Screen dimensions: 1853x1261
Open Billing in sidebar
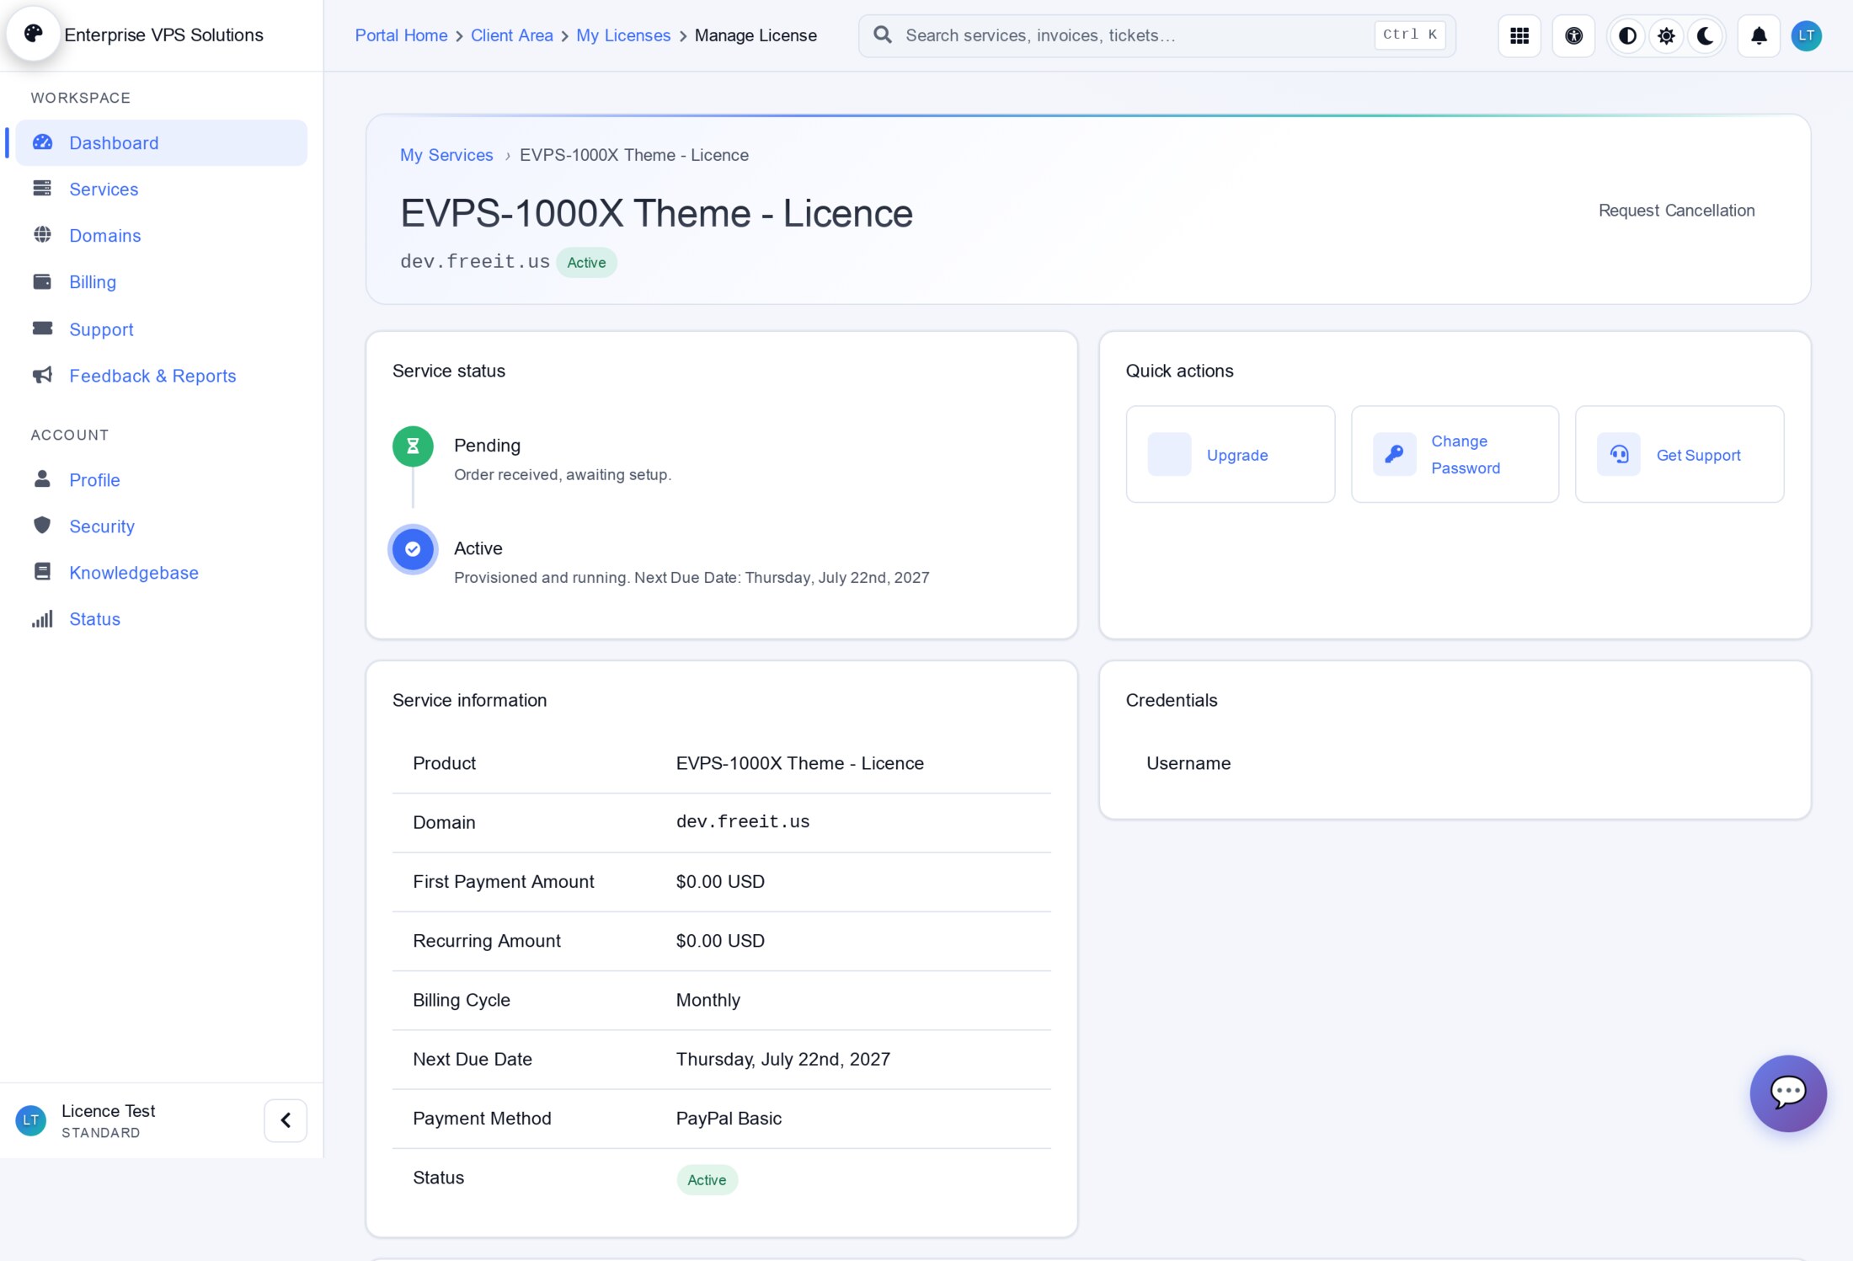pyautogui.click(x=162, y=281)
